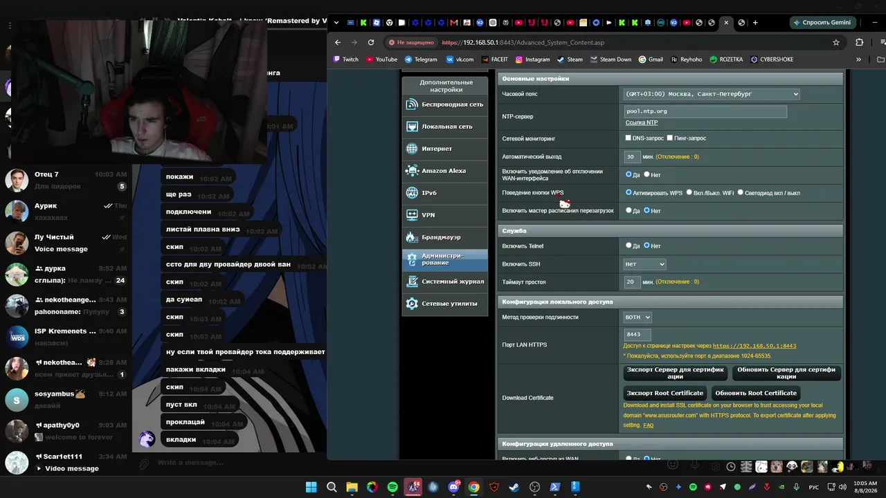
Task: Open the Администрирование menu item
Action: (x=445, y=259)
